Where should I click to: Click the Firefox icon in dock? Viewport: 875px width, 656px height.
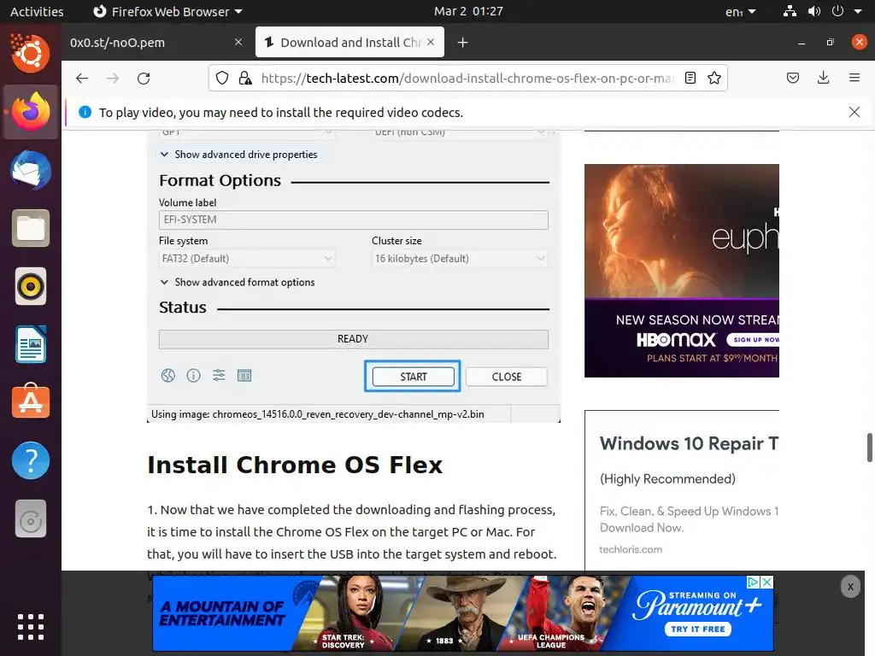(31, 112)
